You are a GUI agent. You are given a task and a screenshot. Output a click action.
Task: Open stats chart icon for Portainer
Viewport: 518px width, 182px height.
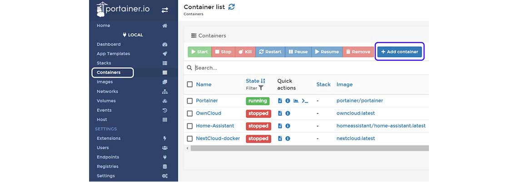point(296,101)
